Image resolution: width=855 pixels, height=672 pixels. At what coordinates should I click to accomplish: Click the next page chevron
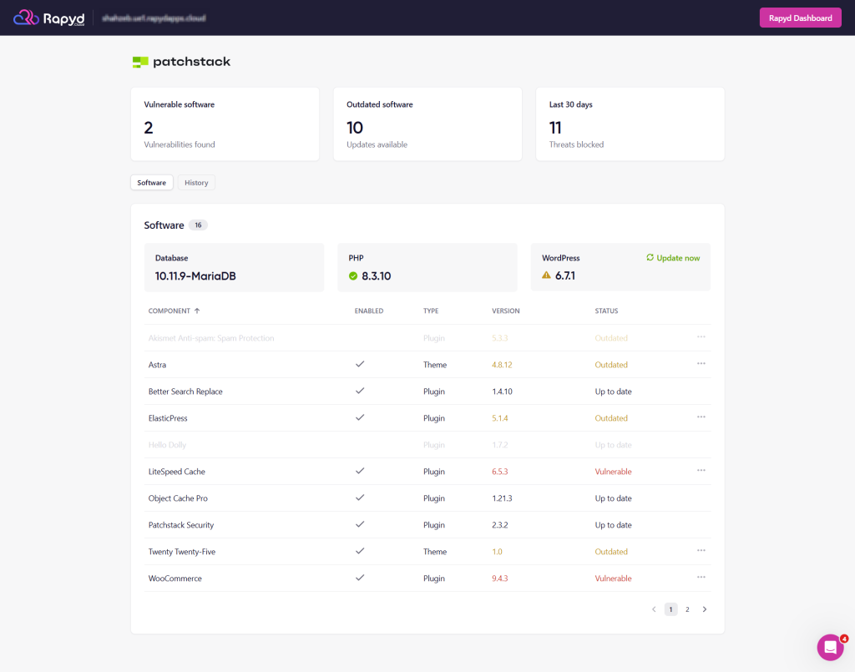704,609
